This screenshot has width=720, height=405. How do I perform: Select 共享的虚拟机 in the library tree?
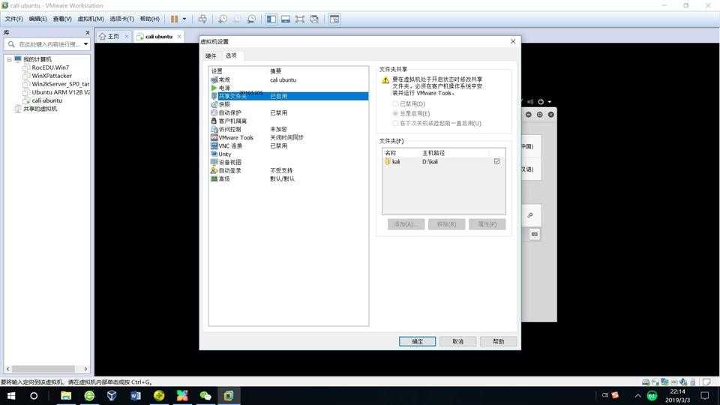coord(40,109)
